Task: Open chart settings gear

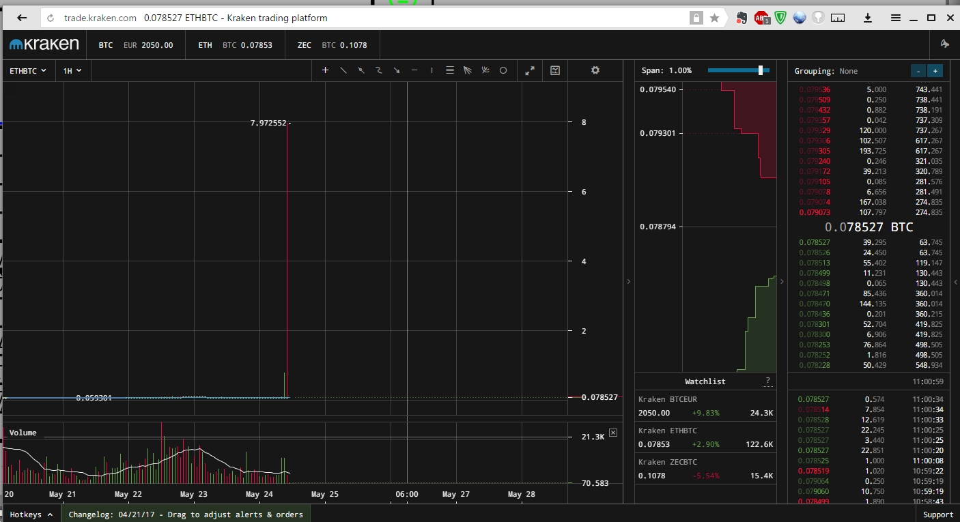Action: 595,70
